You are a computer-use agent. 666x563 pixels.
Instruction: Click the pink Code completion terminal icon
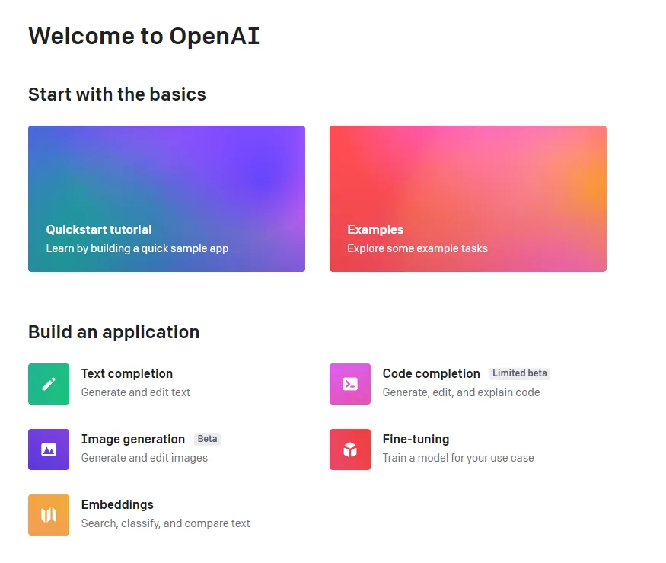pyautogui.click(x=350, y=384)
